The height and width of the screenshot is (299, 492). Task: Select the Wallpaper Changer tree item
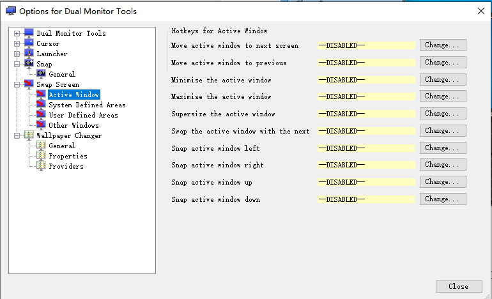pyautogui.click(x=69, y=135)
